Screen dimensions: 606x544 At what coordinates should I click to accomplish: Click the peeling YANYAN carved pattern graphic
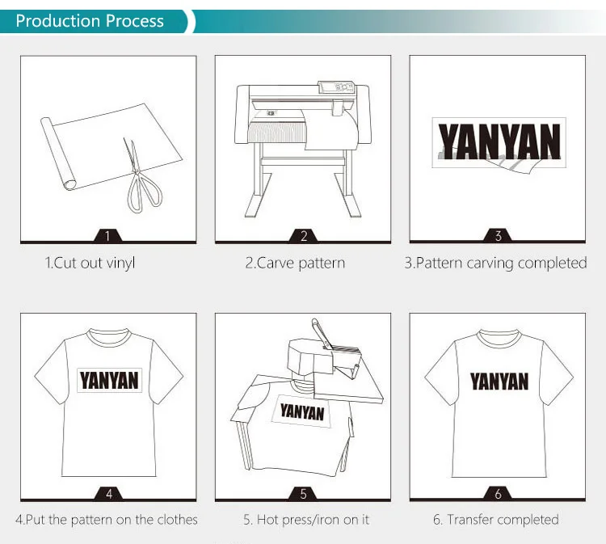pyautogui.click(x=499, y=144)
